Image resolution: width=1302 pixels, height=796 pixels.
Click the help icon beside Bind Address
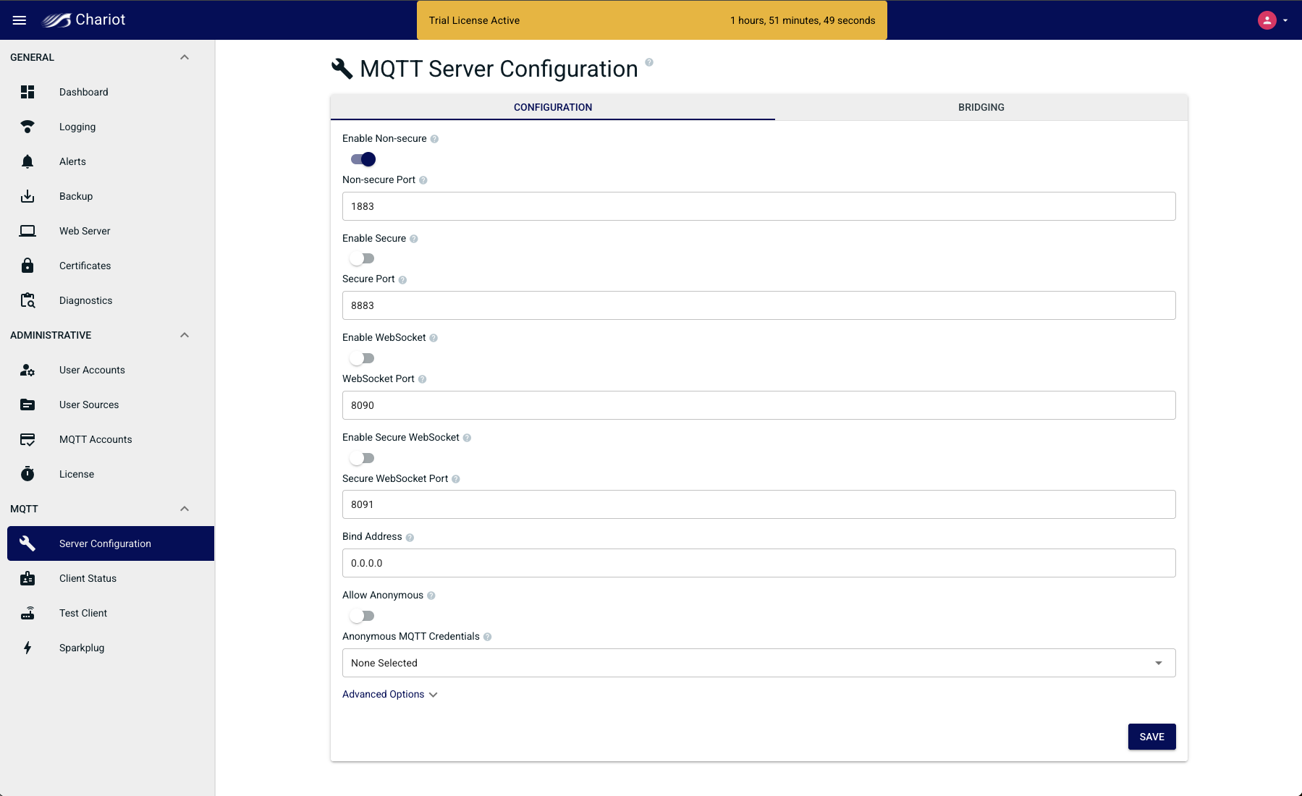410,538
